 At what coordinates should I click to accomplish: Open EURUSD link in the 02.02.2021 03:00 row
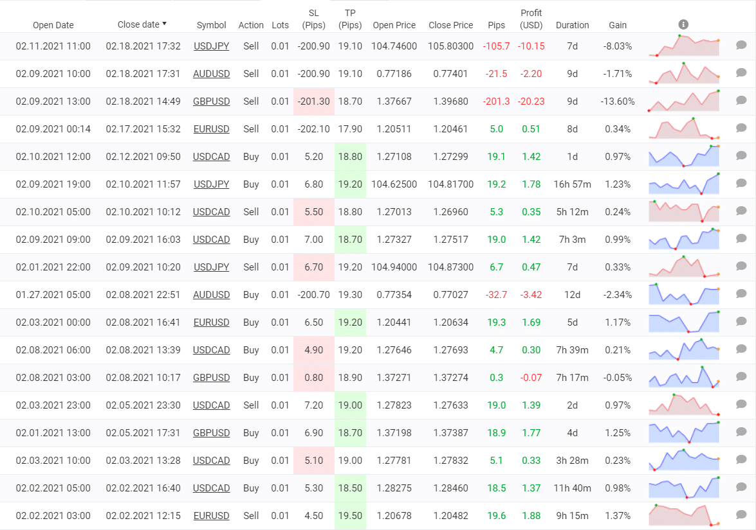pyautogui.click(x=211, y=516)
